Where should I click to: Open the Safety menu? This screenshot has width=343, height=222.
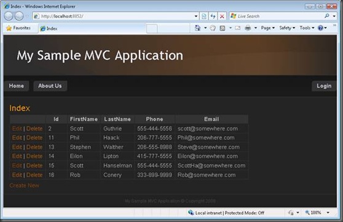point(287,28)
